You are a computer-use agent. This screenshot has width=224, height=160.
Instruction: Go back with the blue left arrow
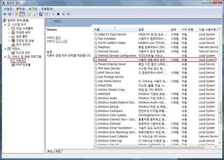pyautogui.click(x=5, y=14)
